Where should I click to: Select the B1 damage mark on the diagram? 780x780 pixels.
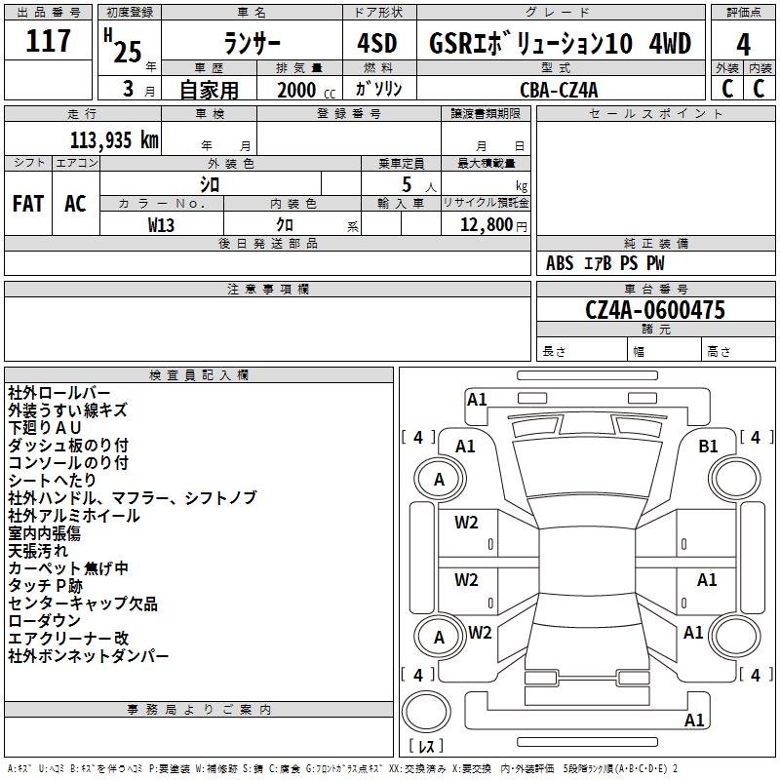[x=708, y=446]
